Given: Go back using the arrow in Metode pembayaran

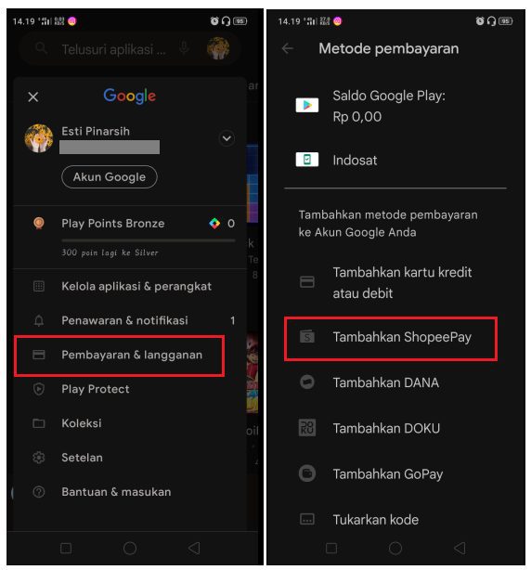Looking at the screenshot, I should point(288,48).
